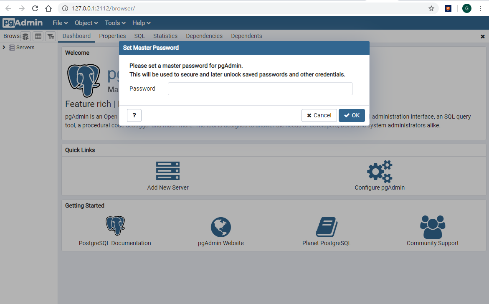The width and height of the screenshot is (489, 304).
Task: Click the browser address bar URL
Action: 103,8
